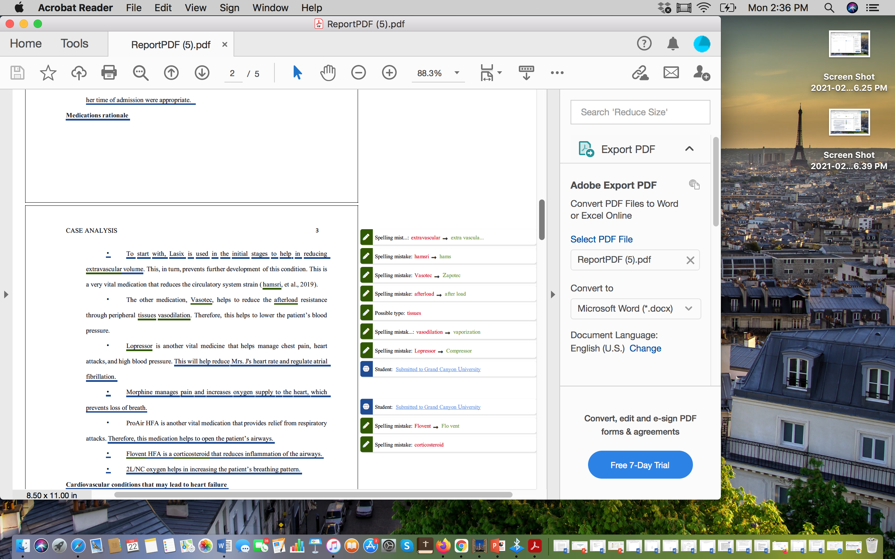
Task: Open the File menu
Action: [x=134, y=8]
